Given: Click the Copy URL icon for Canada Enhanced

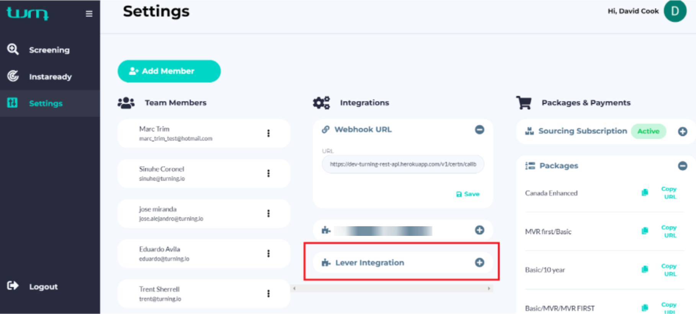Looking at the screenshot, I should pos(644,193).
